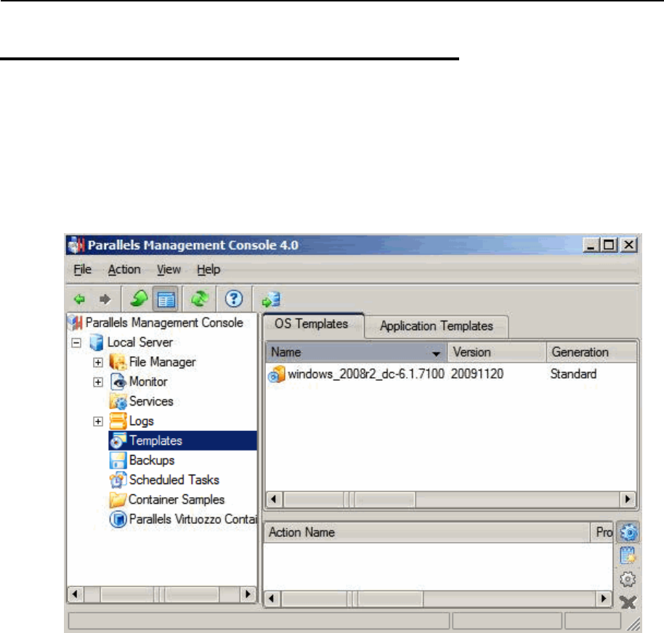
Task: Click the blue gear actions pane icon
Action: (x=628, y=533)
